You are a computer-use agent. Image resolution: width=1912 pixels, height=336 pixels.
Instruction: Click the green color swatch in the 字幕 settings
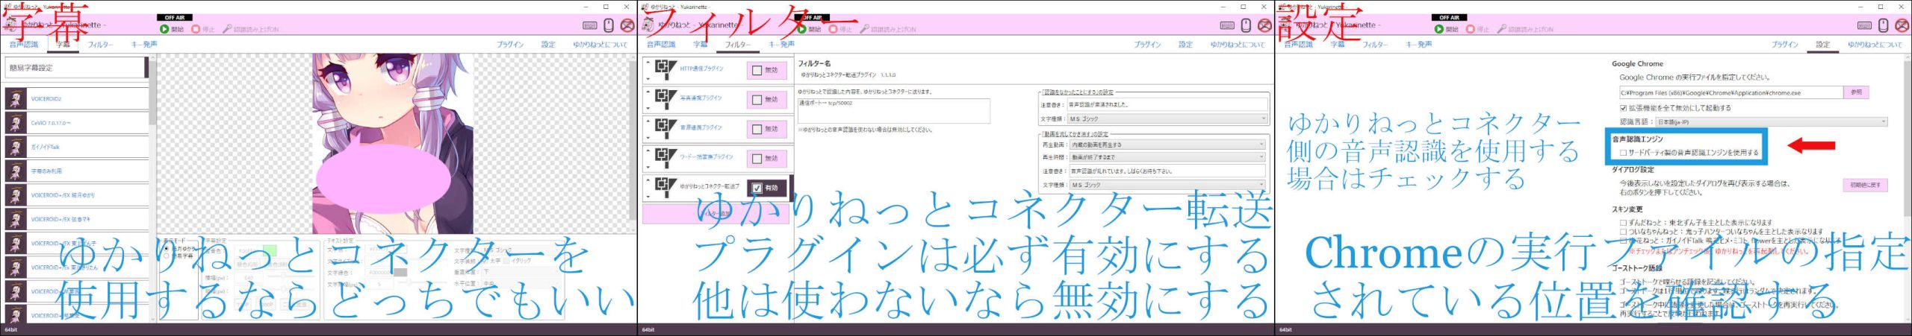(x=270, y=251)
